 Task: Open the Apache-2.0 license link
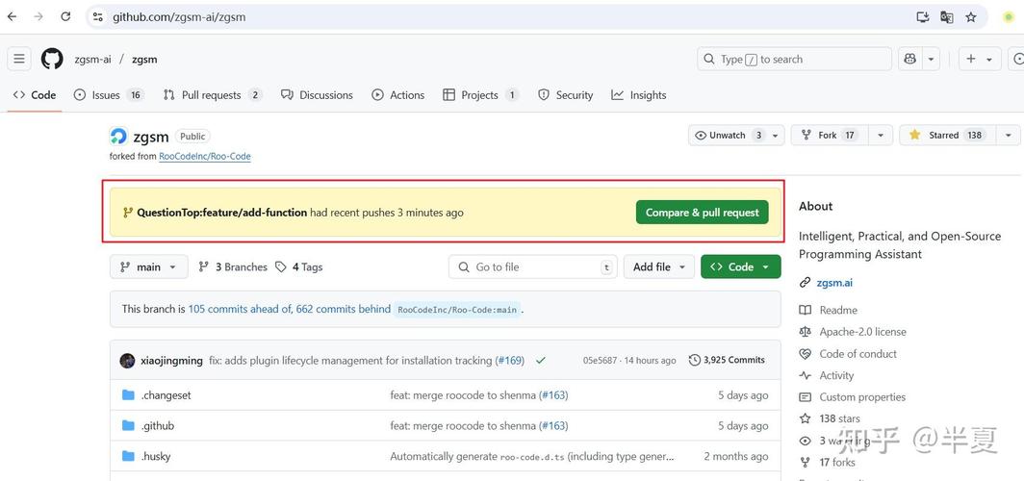tap(862, 332)
